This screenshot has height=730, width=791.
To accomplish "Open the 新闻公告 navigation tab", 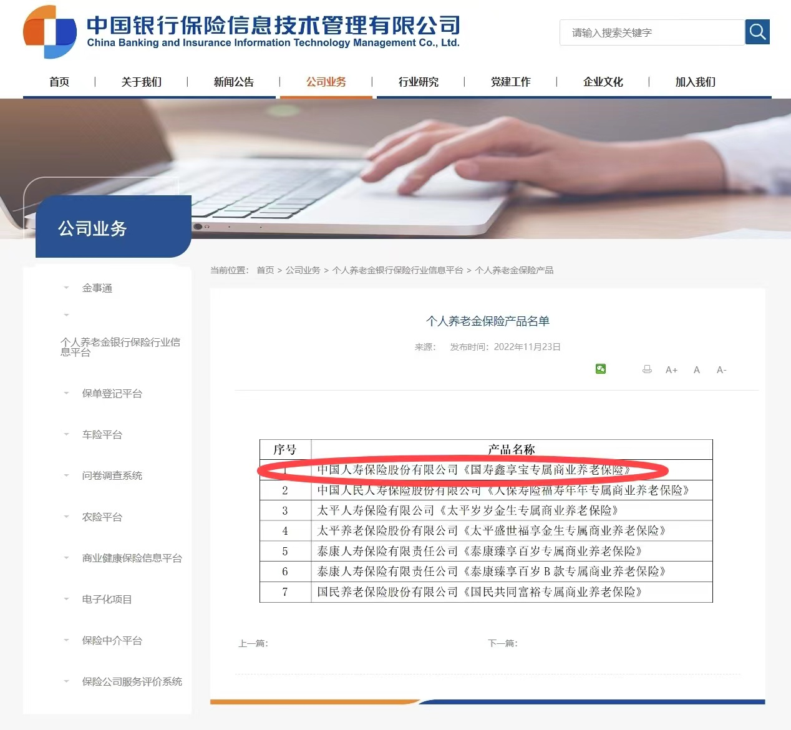I will coord(233,82).
